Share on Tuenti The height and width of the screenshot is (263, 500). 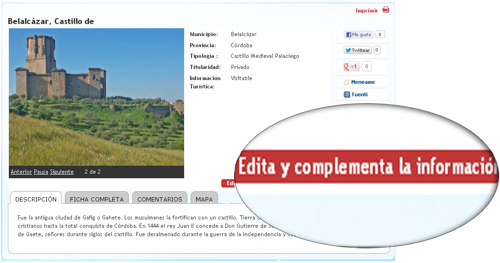[x=359, y=94]
